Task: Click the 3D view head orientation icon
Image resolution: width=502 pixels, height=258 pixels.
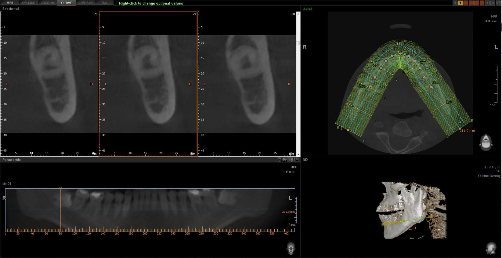Action: (491, 248)
